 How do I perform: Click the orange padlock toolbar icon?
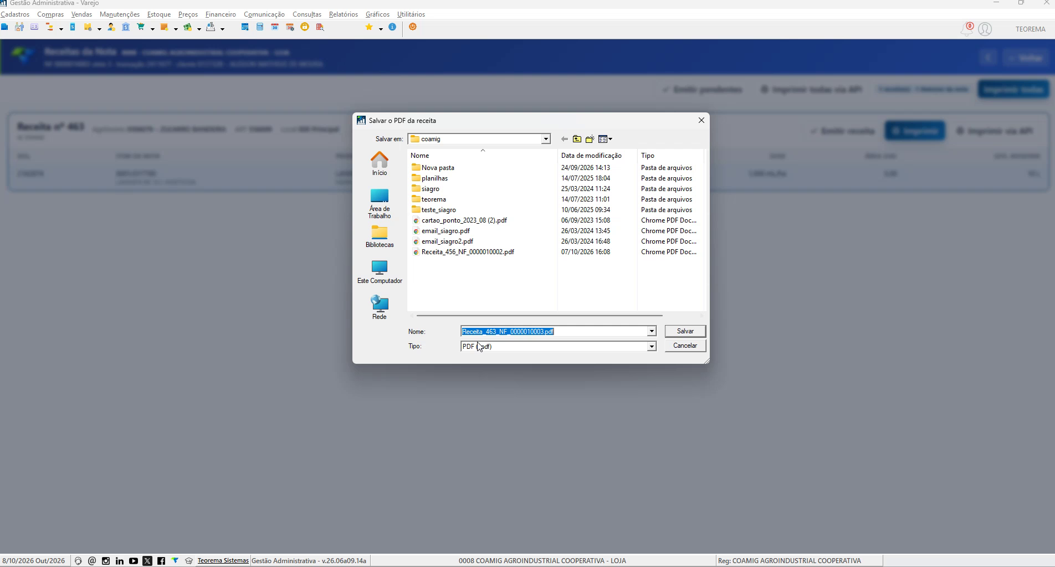(x=305, y=27)
